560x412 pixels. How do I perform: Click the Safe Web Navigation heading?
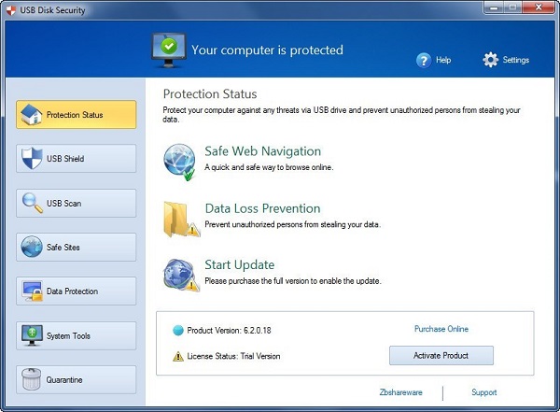point(262,151)
